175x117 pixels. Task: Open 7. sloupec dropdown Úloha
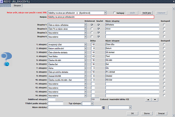click(85, 68)
